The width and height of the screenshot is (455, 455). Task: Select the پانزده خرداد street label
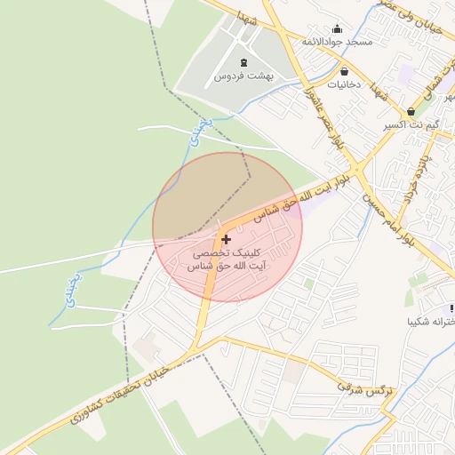click(x=416, y=180)
